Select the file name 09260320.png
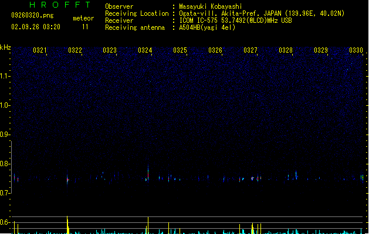The width and height of the screenshot is (369, 234). click(32, 15)
